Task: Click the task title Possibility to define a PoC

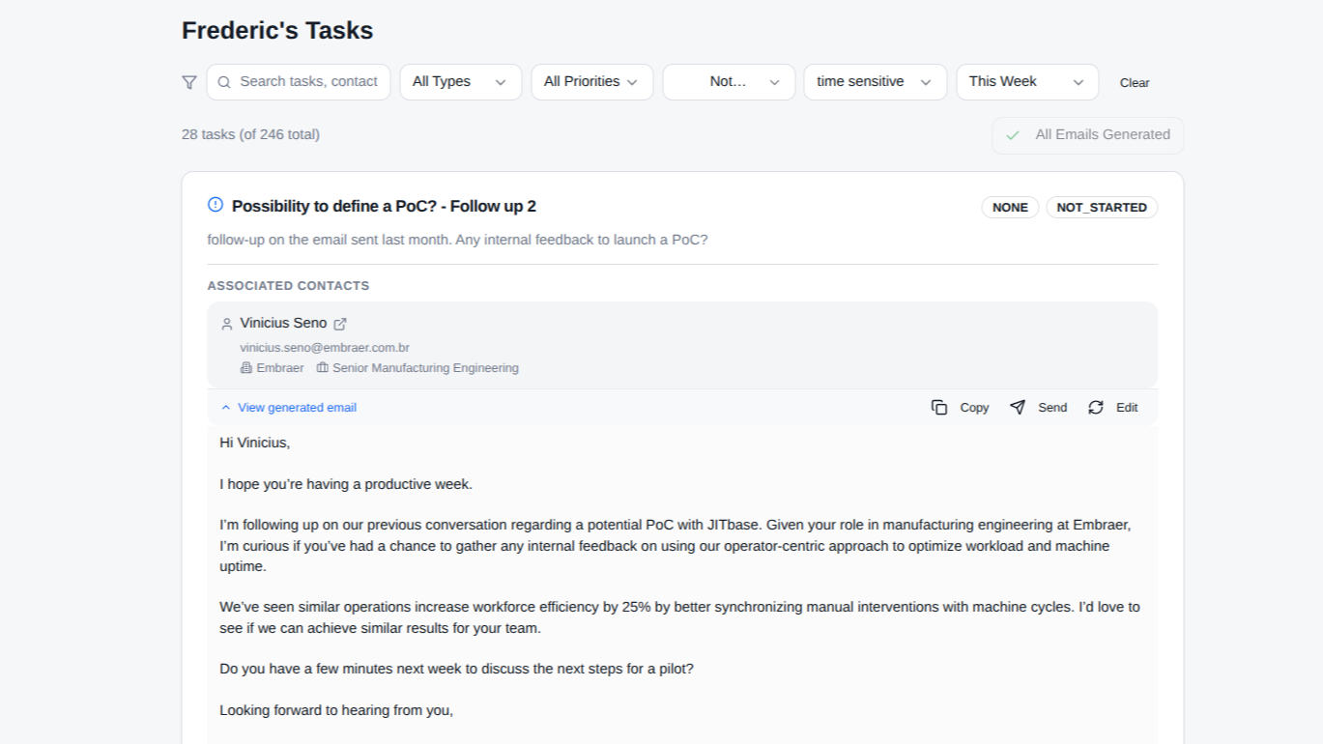Action: (x=384, y=206)
